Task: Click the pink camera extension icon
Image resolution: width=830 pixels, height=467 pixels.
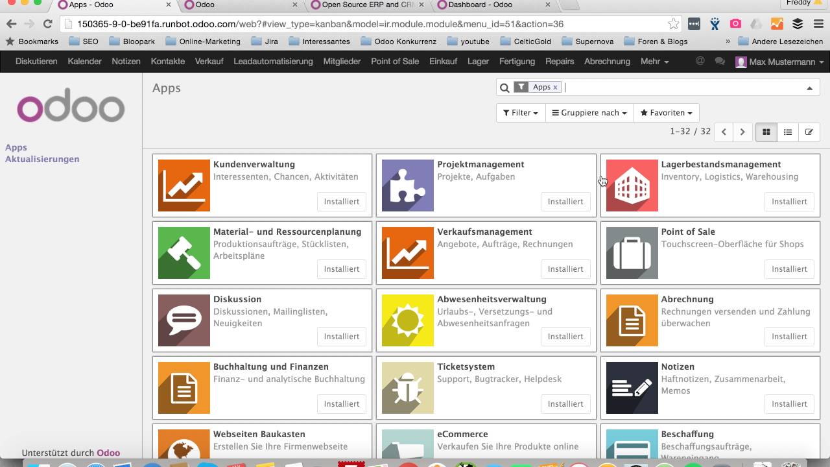Action: tap(735, 24)
